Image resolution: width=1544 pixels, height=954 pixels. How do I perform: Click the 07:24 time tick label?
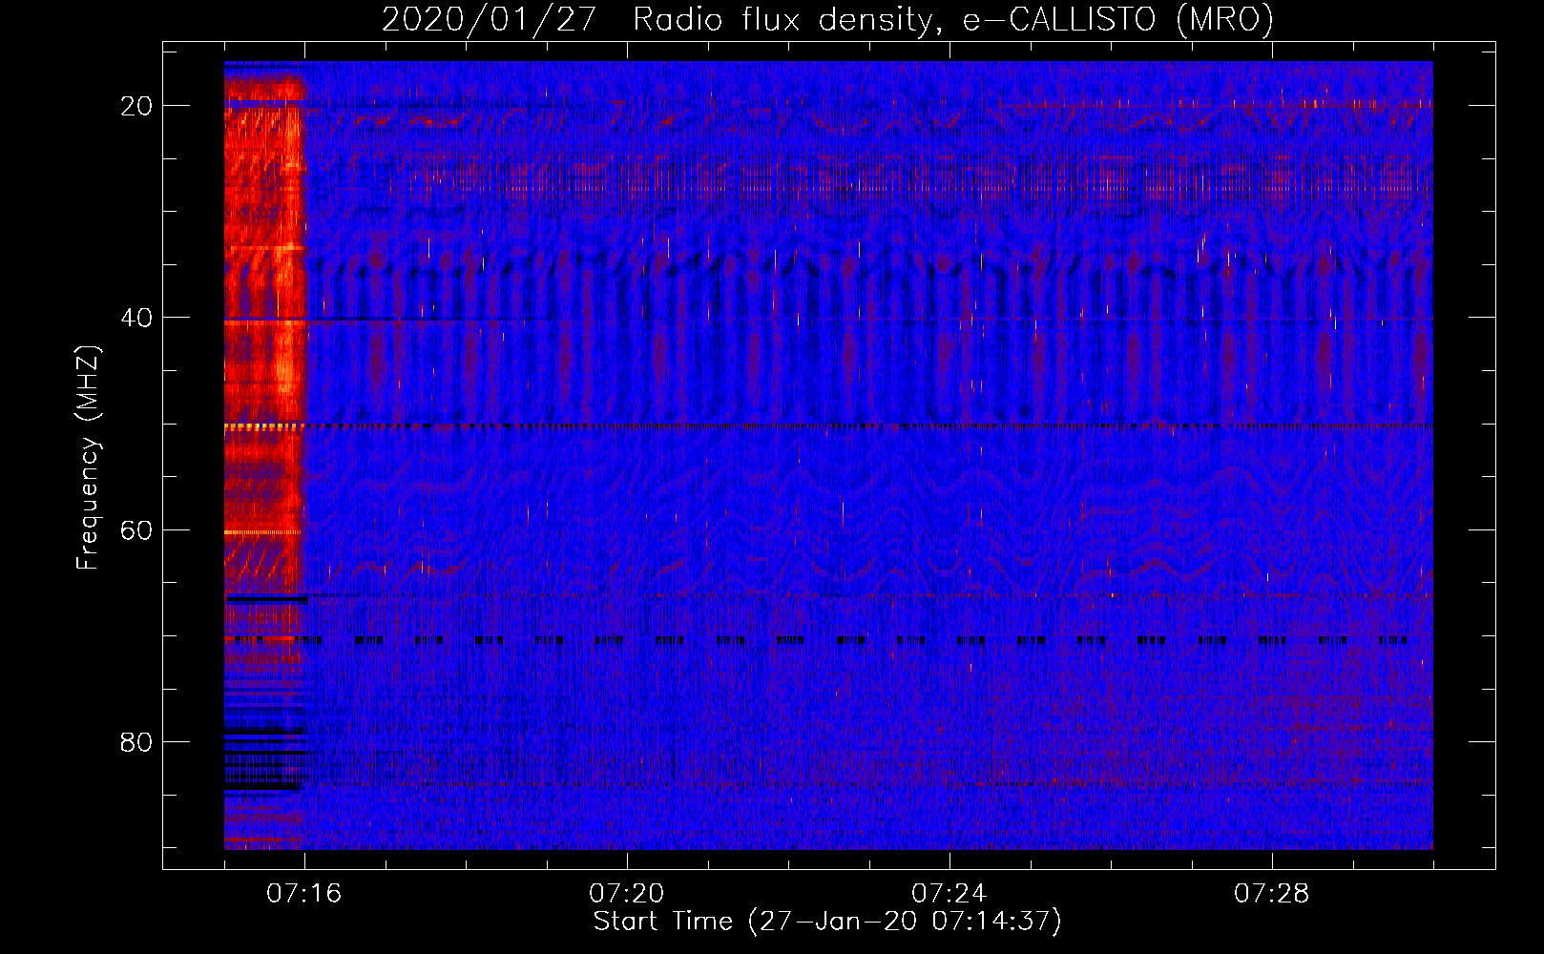tap(949, 894)
